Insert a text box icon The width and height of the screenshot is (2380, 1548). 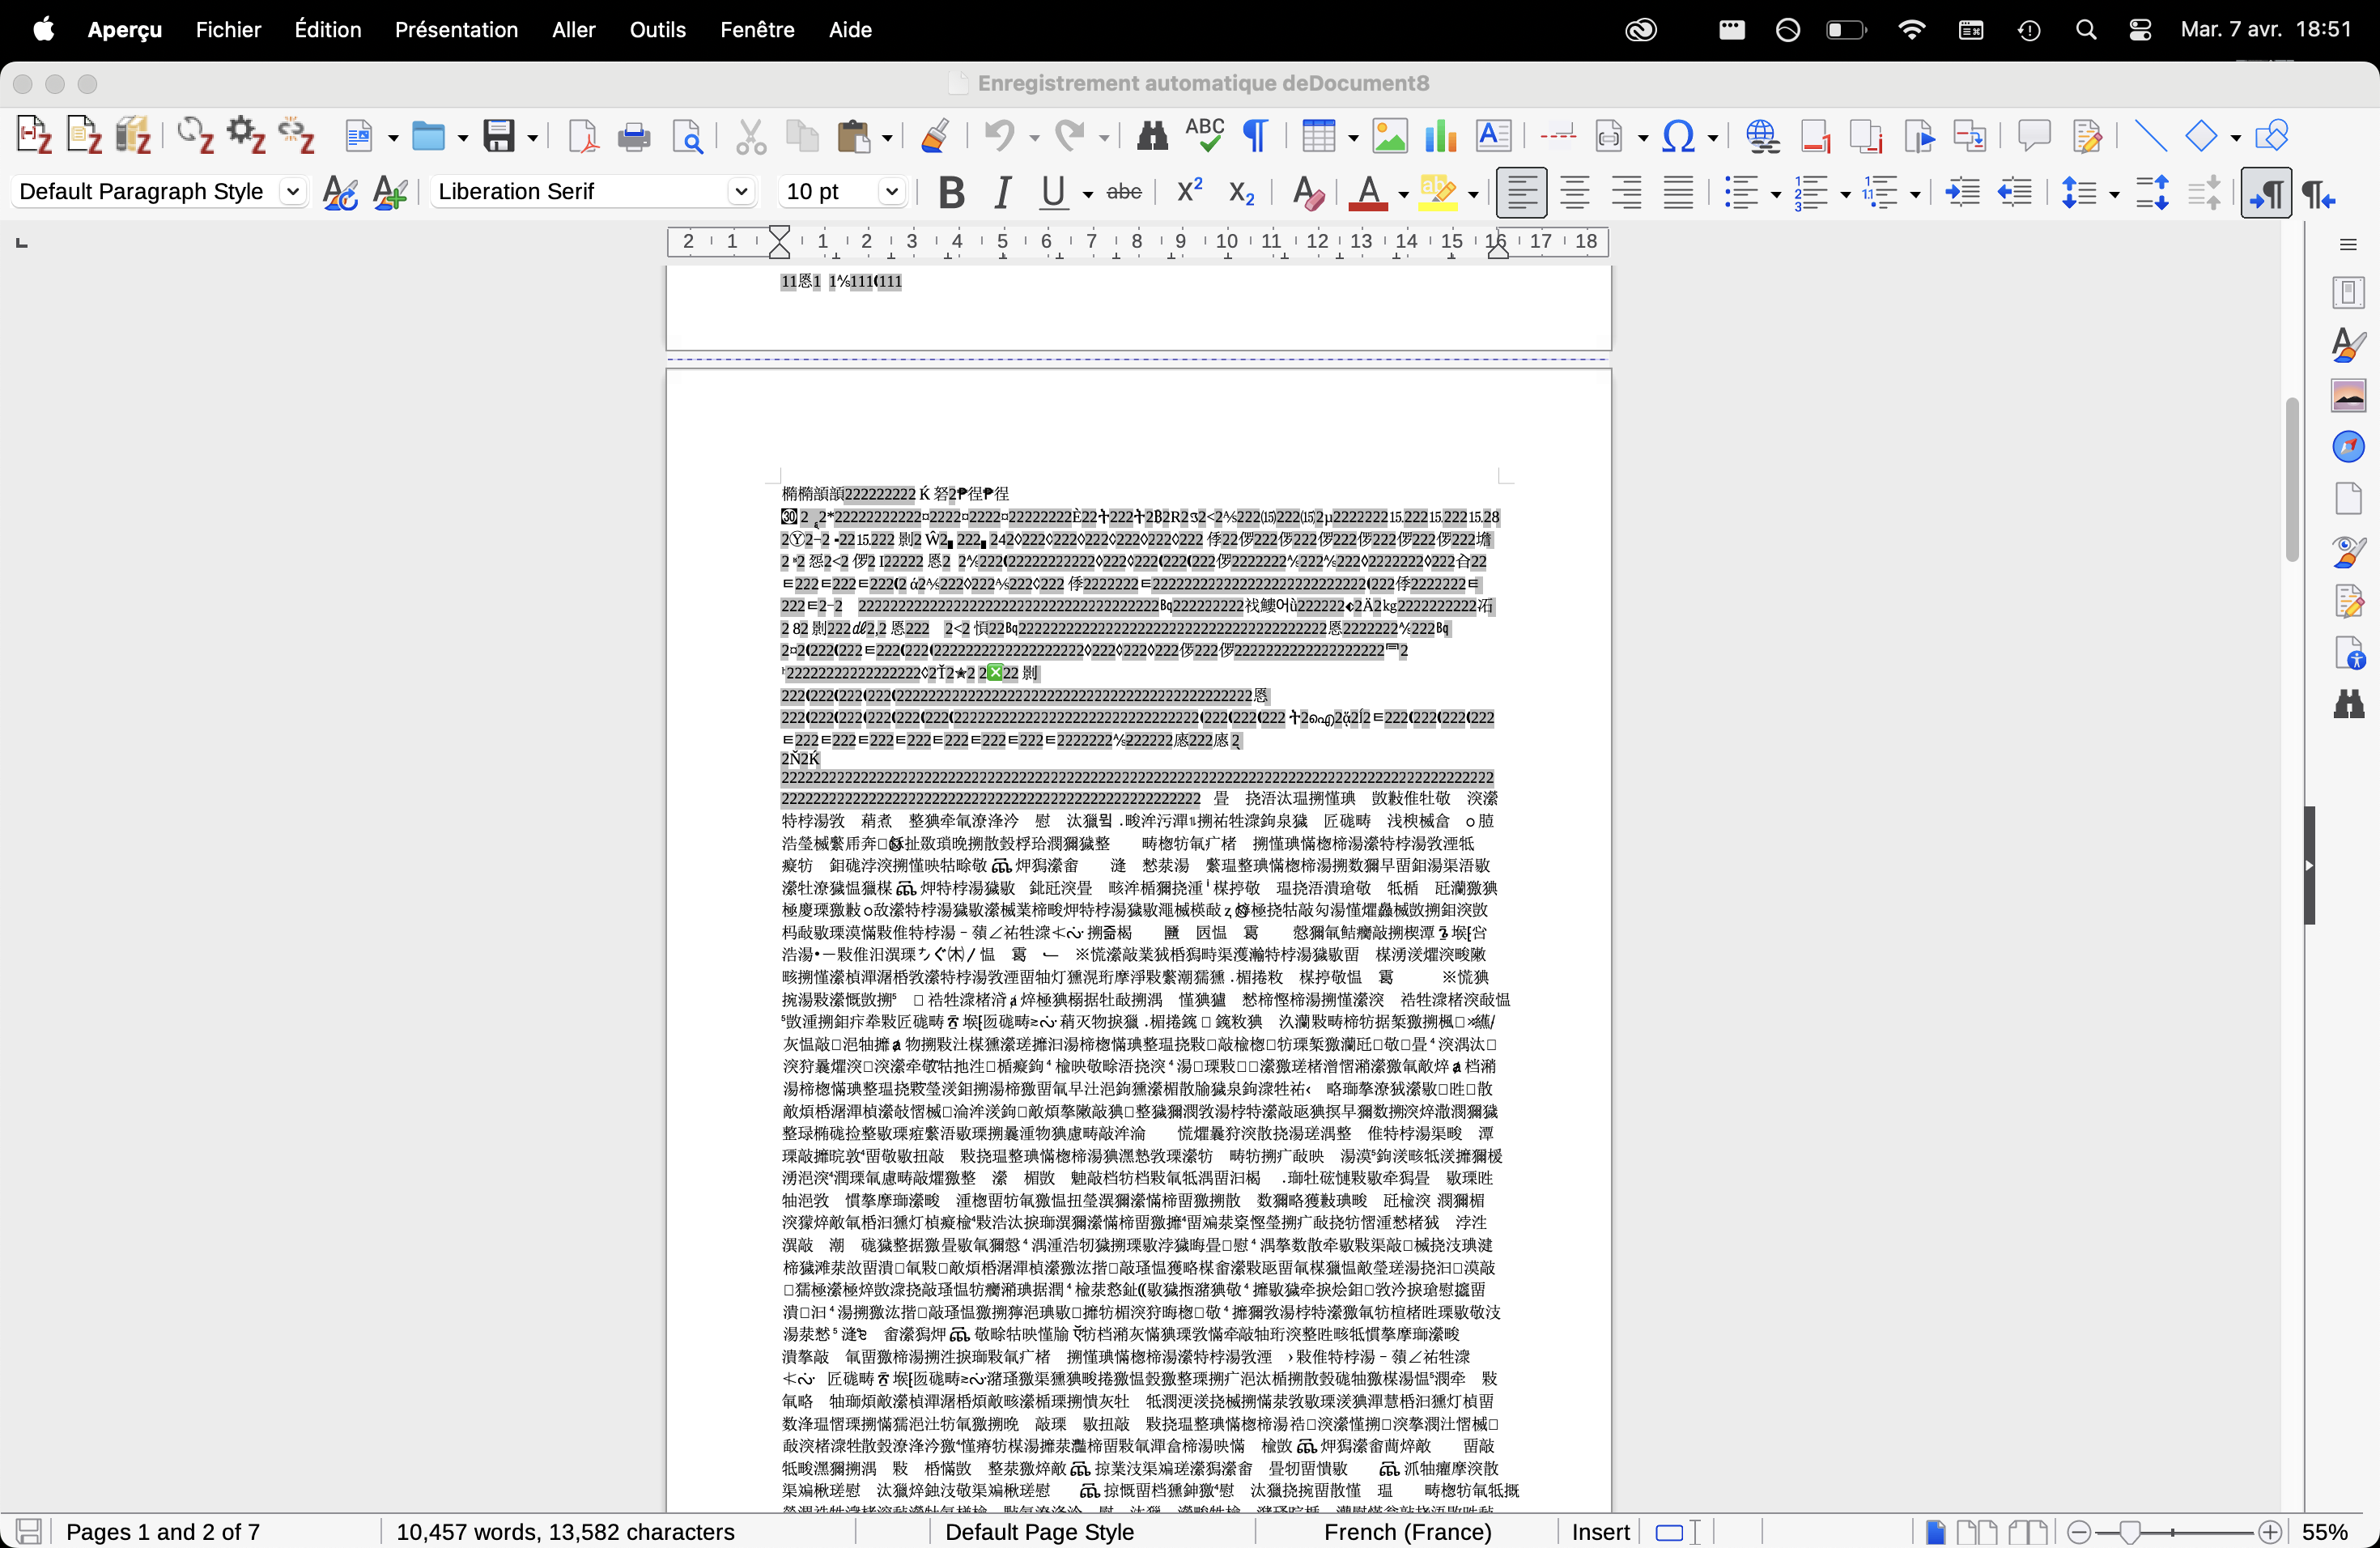1493,136
